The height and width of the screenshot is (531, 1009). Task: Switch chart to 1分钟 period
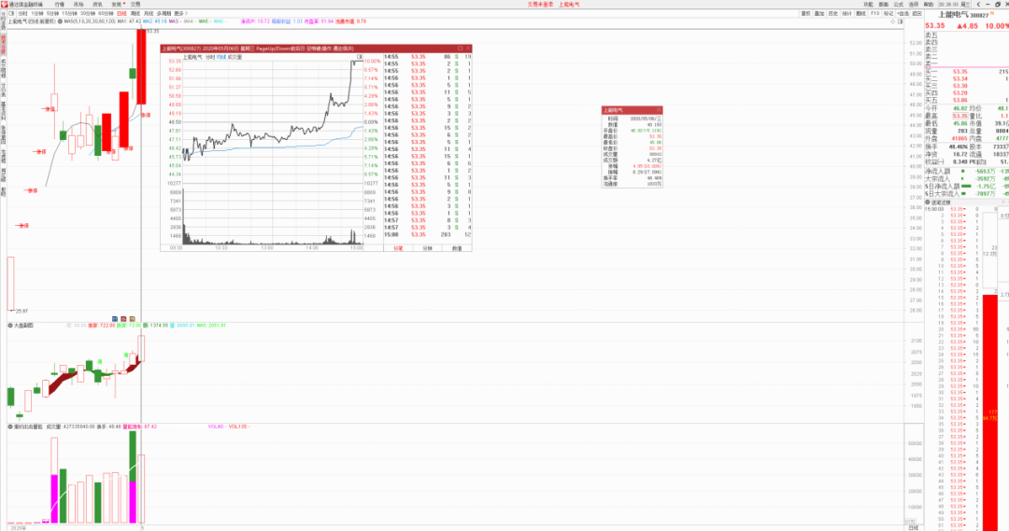(37, 13)
